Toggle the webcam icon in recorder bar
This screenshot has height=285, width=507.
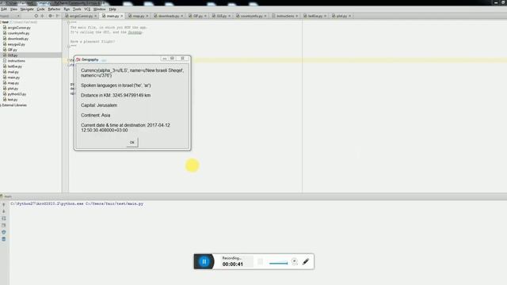(295, 261)
